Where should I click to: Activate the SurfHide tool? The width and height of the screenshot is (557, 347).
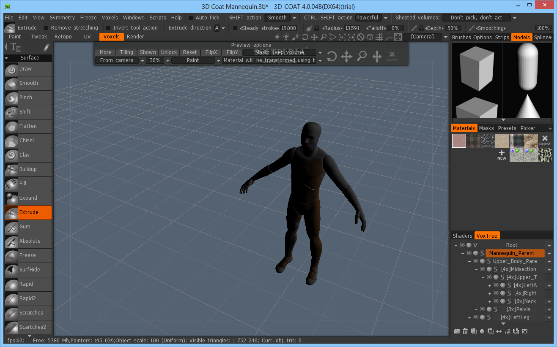28,270
